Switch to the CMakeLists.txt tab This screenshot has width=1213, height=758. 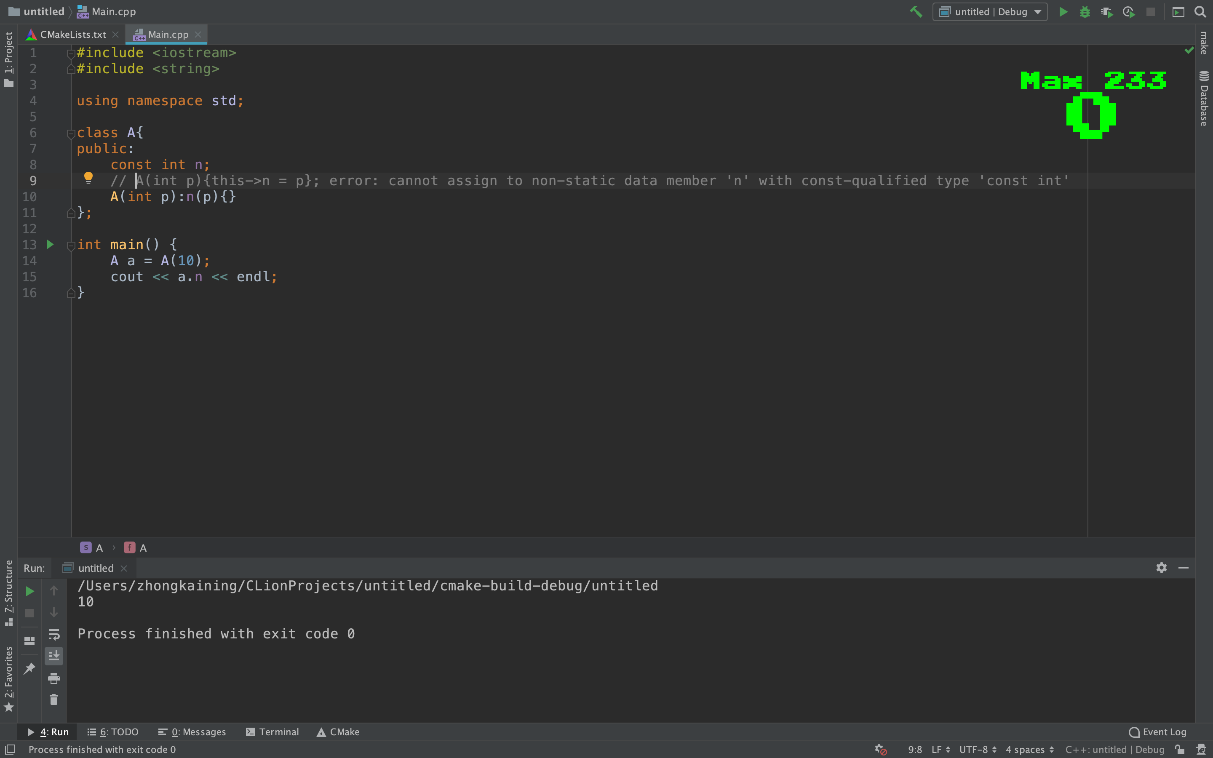(73, 35)
